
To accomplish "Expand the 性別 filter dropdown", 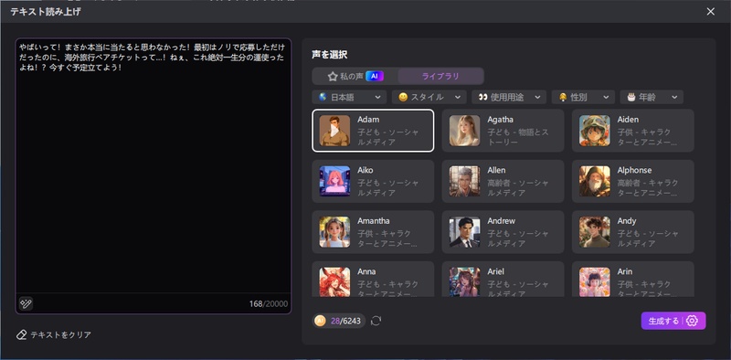I will pos(583,97).
